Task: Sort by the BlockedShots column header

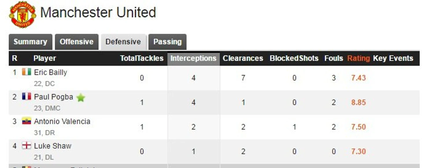Action: pyautogui.click(x=294, y=58)
